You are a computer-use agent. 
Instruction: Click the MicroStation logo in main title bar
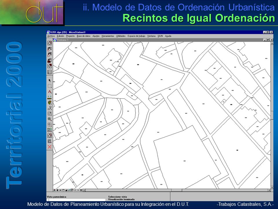coord(48,32)
